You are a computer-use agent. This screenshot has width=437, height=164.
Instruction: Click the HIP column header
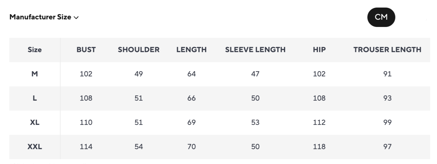click(x=319, y=50)
